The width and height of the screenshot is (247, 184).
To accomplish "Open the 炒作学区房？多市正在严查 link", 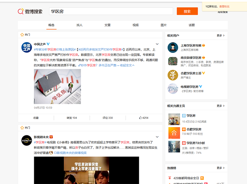I will coord(98,65).
